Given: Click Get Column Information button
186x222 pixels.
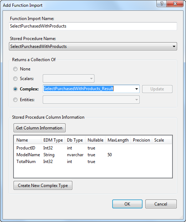Looking at the screenshot, I should click(39, 128).
